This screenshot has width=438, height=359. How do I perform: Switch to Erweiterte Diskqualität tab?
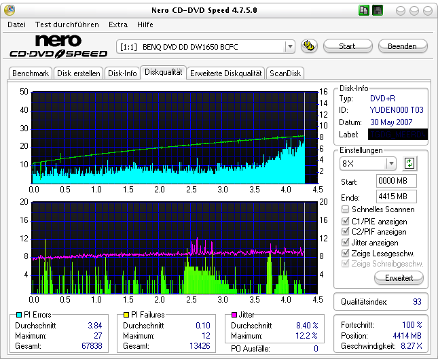(x=226, y=73)
